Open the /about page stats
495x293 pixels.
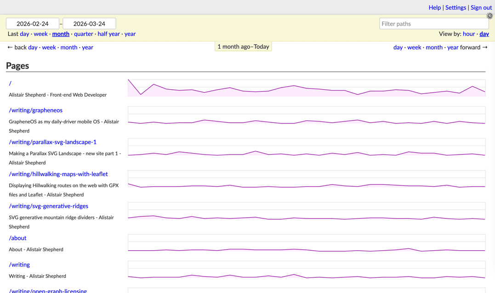[x=17, y=238]
